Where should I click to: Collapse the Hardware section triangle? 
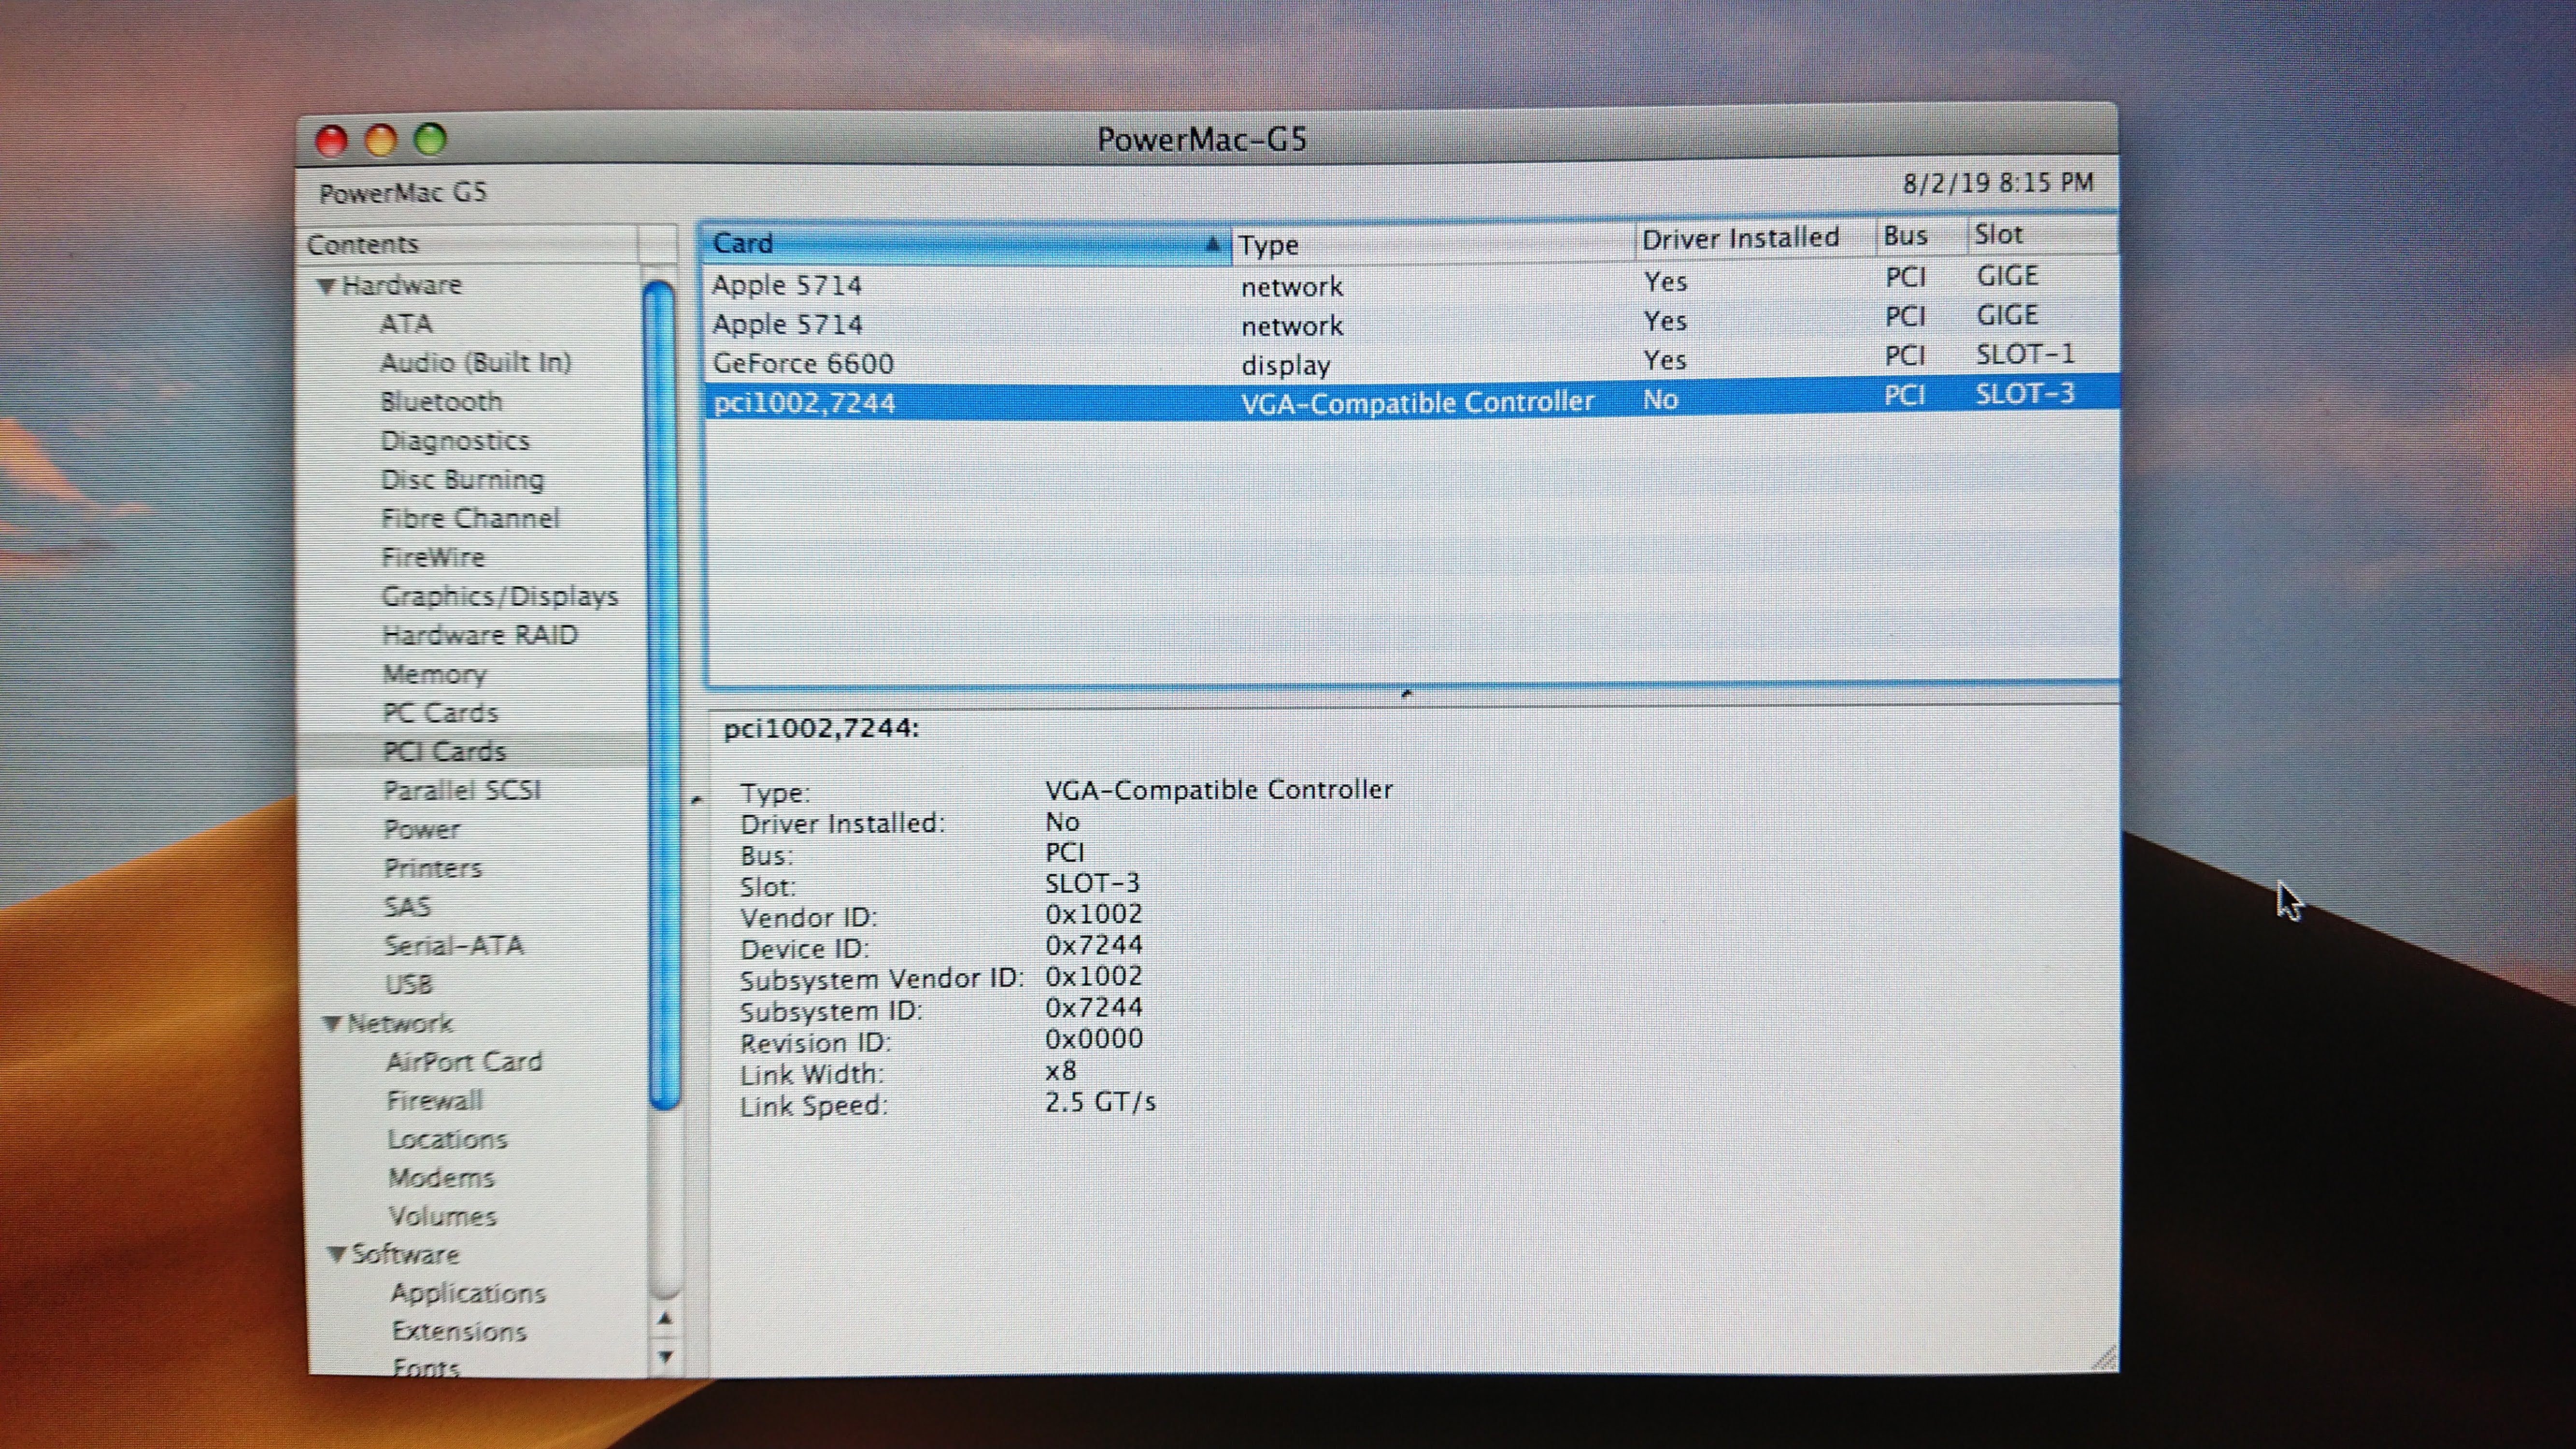click(326, 286)
